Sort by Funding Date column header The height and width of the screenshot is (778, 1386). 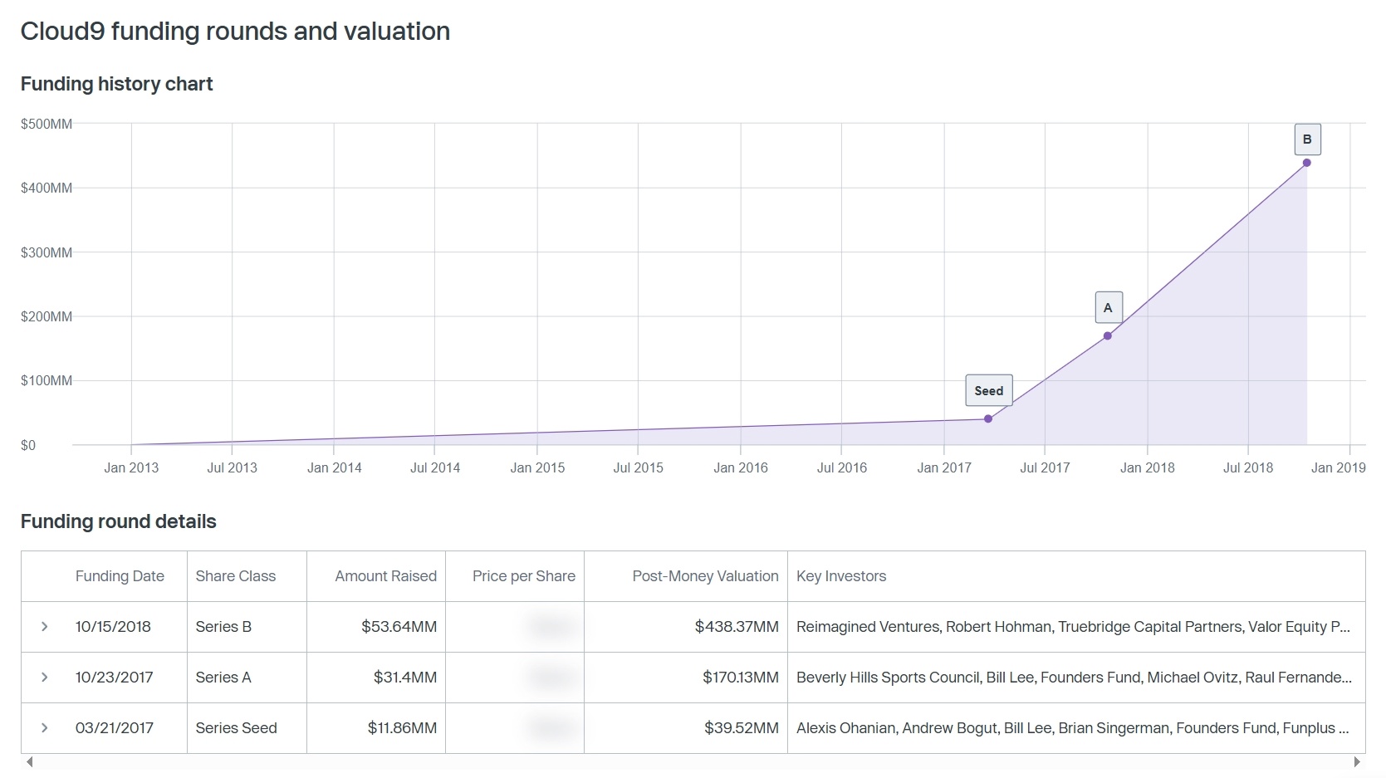click(120, 576)
